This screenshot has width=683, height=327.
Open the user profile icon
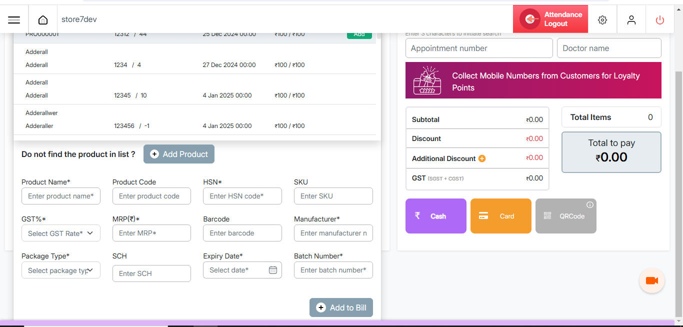tap(631, 19)
